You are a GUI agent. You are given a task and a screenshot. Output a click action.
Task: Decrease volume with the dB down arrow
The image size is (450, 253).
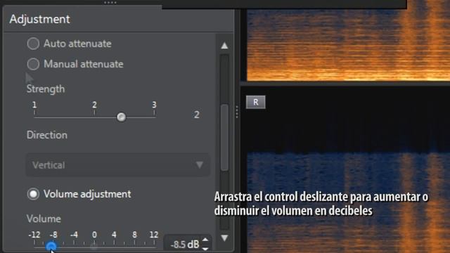tap(205, 249)
